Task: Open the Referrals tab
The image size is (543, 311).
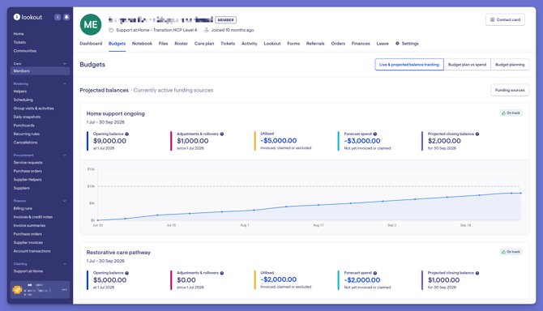Action: tap(315, 44)
